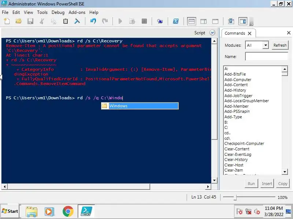Open the Help menu

94,12
